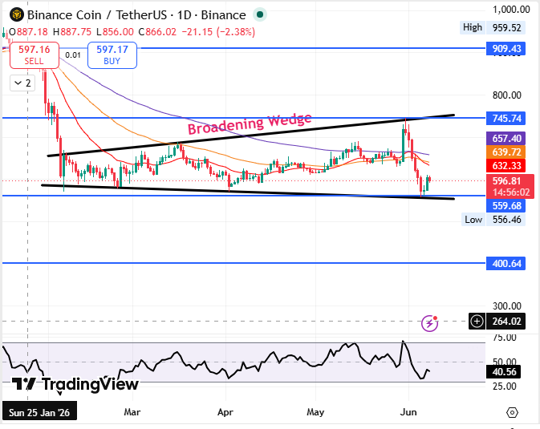The width and height of the screenshot is (540, 429).
Task: Click the Mar label on time axis
Action: (132, 412)
